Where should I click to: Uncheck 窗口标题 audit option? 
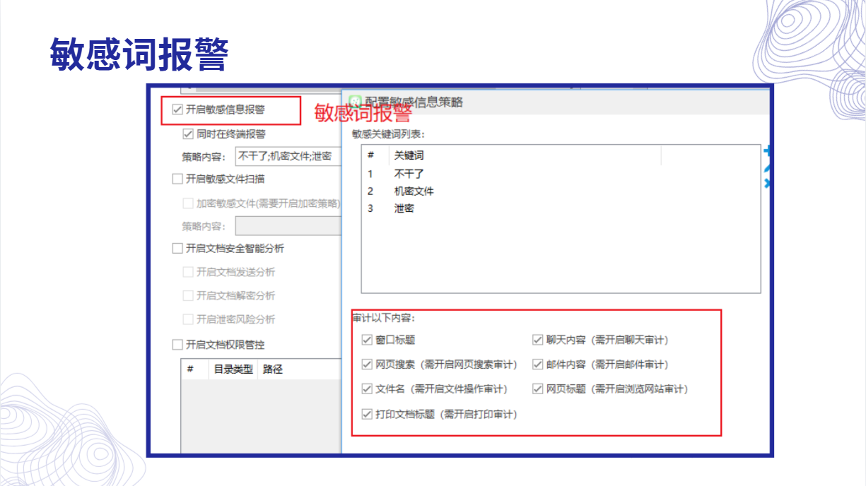tap(367, 340)
